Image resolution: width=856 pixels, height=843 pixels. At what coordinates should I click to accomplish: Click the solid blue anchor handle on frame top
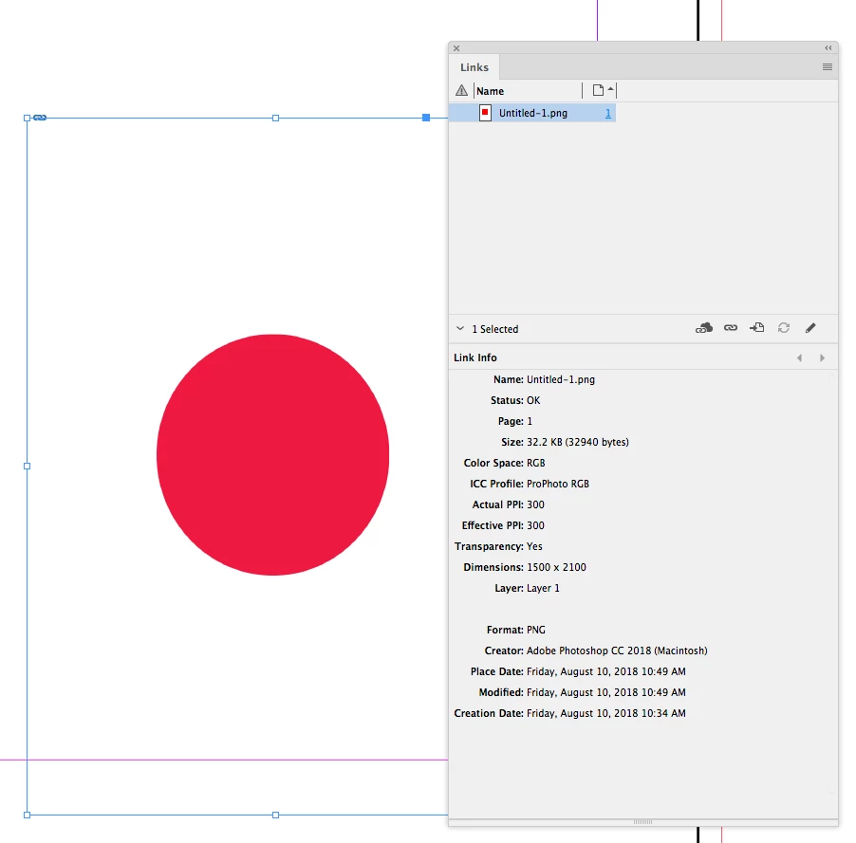click(426, 118)
